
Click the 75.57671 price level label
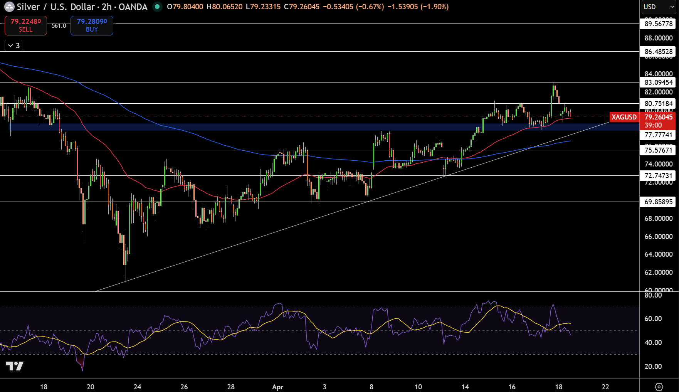pyautogui.click(x=658, y=150)
